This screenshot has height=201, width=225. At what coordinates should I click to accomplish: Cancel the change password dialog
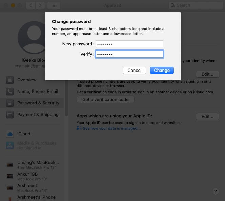click(135, 70)
